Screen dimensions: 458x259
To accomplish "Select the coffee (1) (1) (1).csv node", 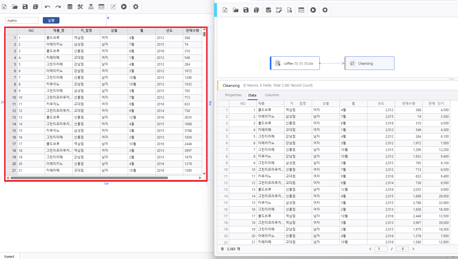I will [x=295, y=63].
